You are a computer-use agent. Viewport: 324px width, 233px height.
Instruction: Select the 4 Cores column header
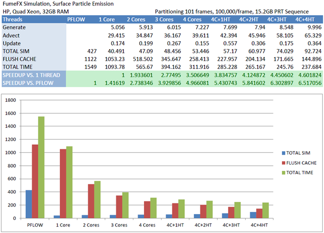[192, 19]
